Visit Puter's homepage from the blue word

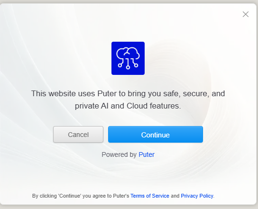(147, 154)
